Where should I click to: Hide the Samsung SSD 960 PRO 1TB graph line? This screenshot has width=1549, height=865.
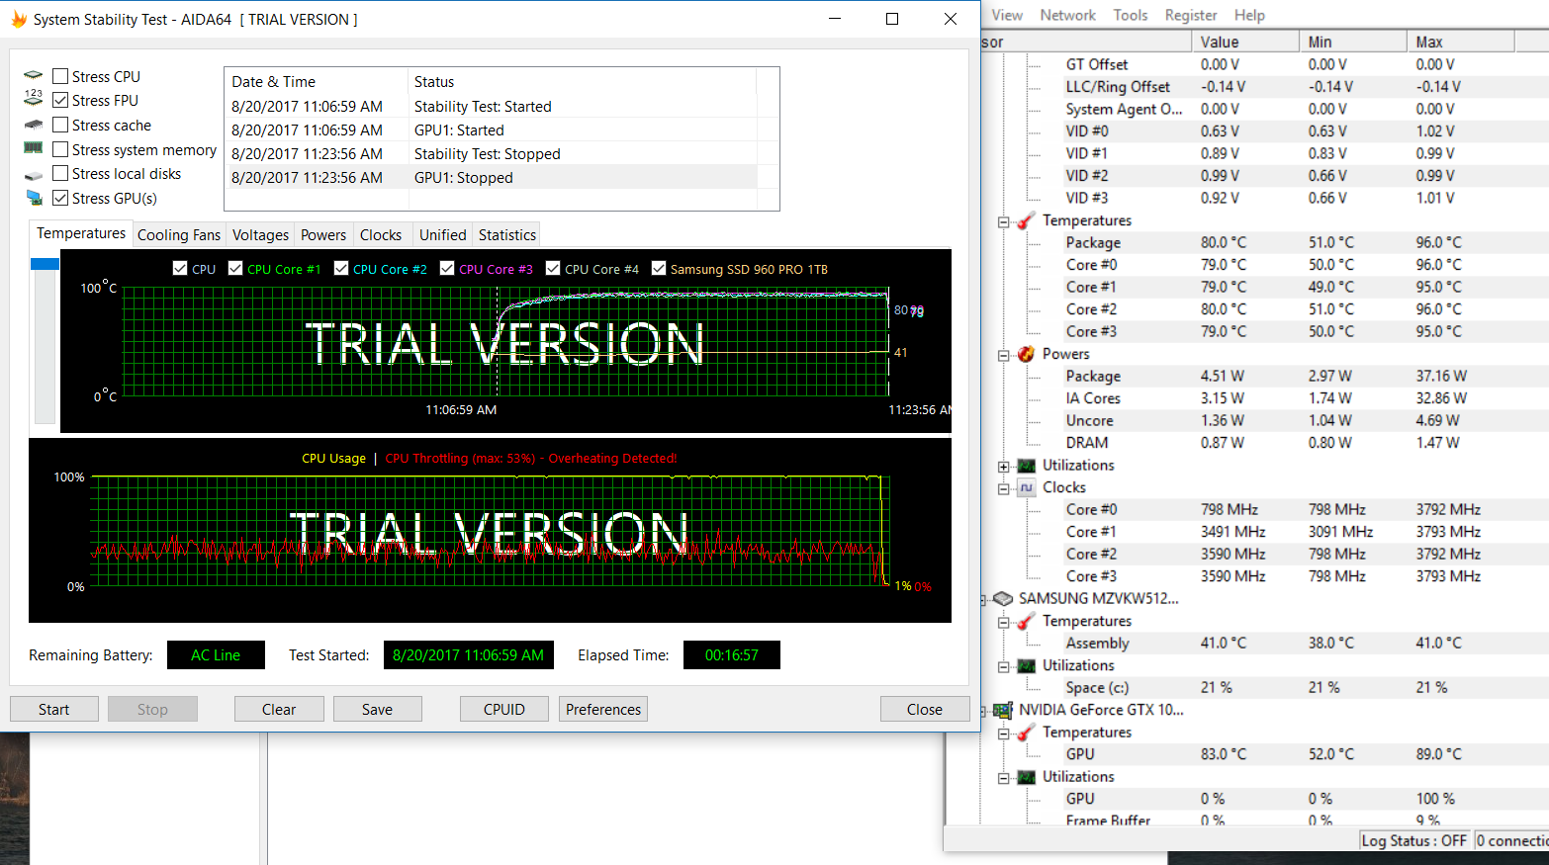[659, 268]
